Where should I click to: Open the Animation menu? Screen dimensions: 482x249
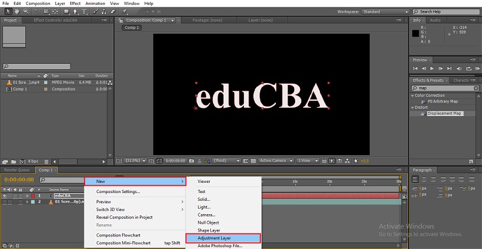click(94, 4)
